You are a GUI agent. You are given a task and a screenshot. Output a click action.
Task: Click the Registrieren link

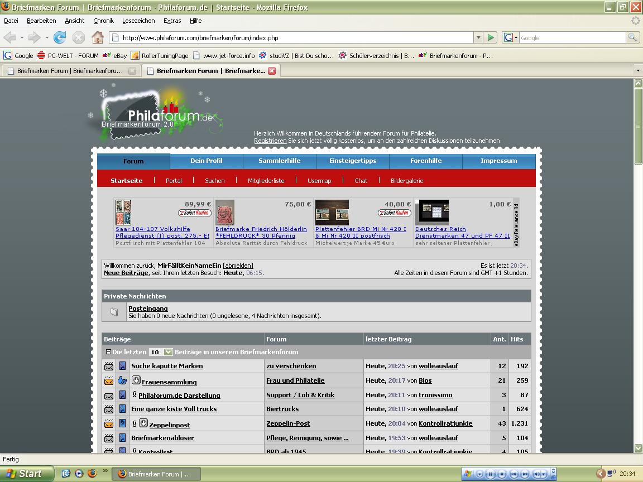tap(270, 141)
